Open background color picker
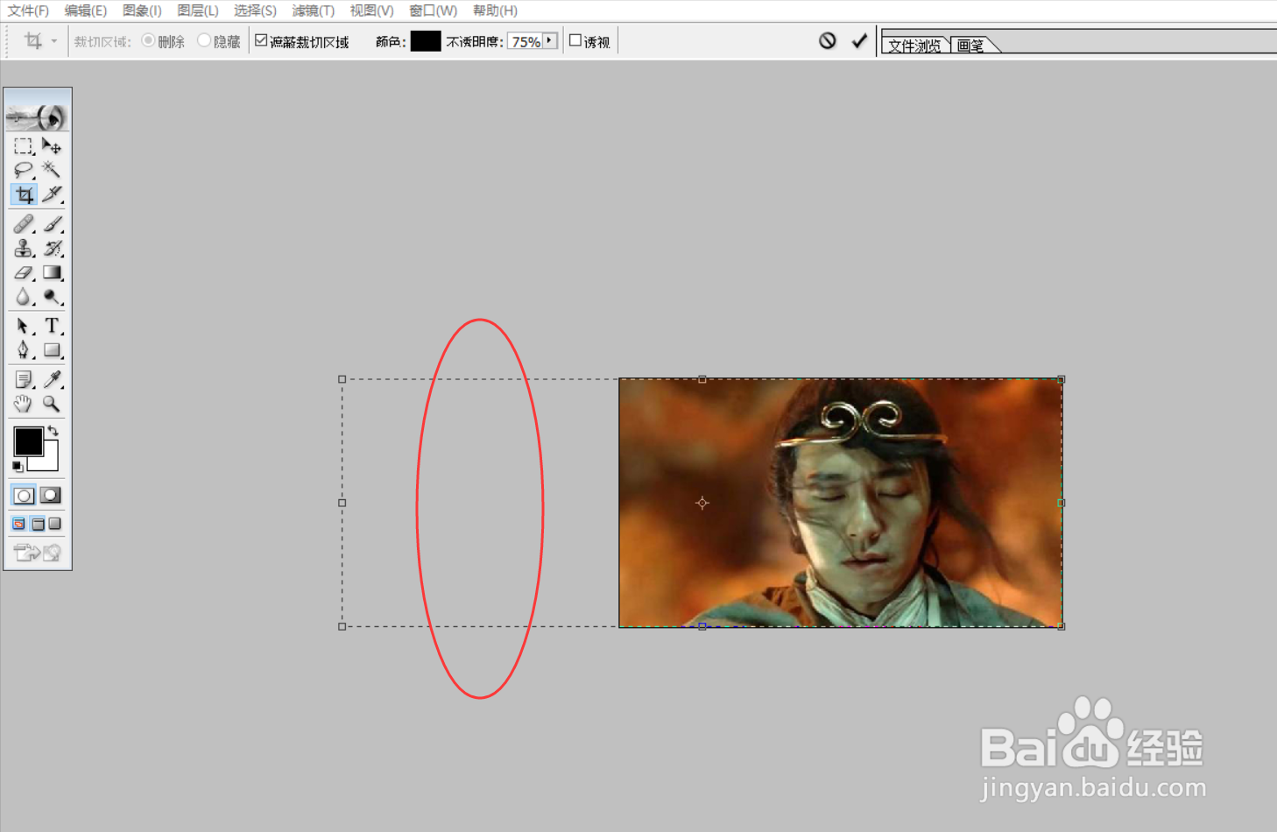 pyautogui.click(x=49, y=461)
